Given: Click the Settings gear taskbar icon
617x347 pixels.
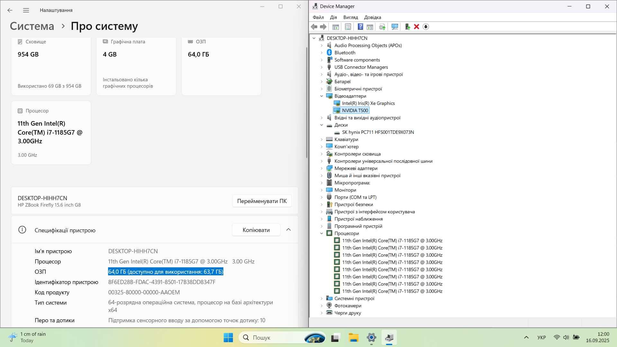Looking at the screenshot, I should (371, 338).
